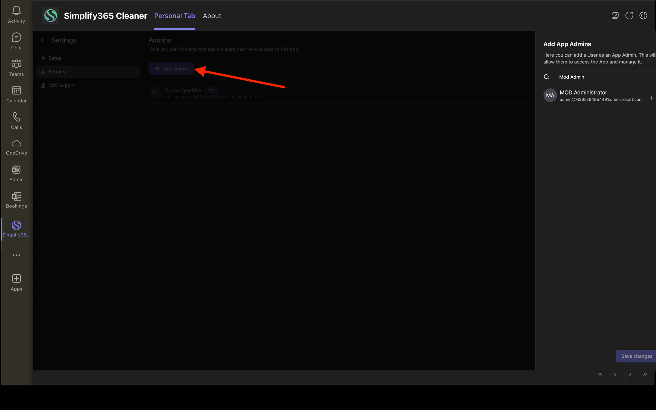Image resolution: width=656 pixels, height=410 pixels.
Task: Jump to first page button
Action: pos(600,374)
